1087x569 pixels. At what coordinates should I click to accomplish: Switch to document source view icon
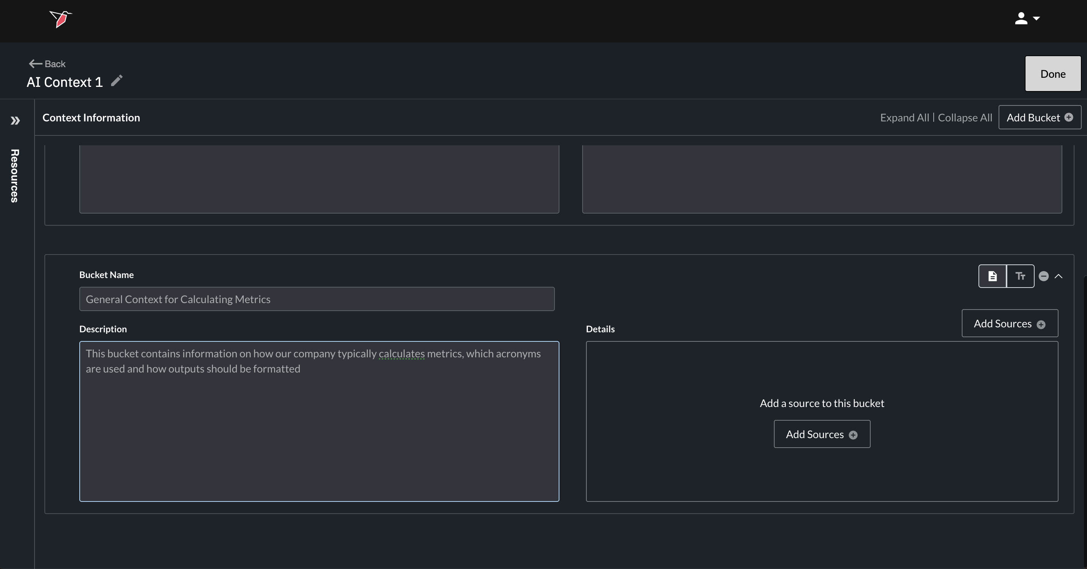click(x=992, y=276)
